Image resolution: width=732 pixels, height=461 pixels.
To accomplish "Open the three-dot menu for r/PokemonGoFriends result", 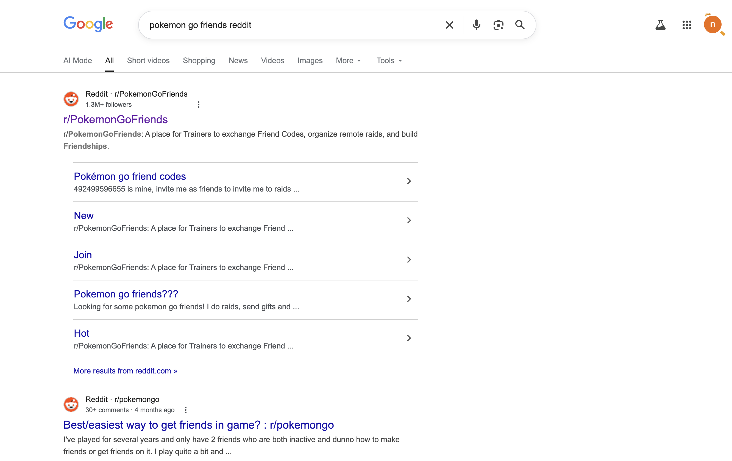I will 199,105.
